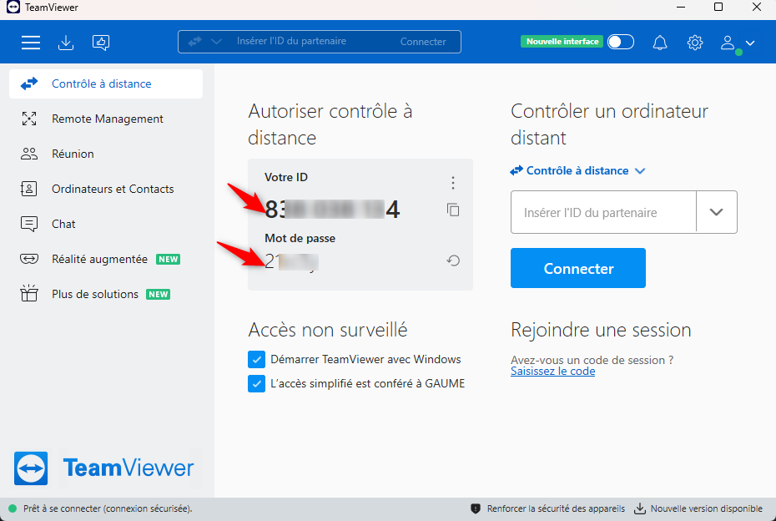
Task: Copy your ID with copy icon
Action: click(453, 210)
